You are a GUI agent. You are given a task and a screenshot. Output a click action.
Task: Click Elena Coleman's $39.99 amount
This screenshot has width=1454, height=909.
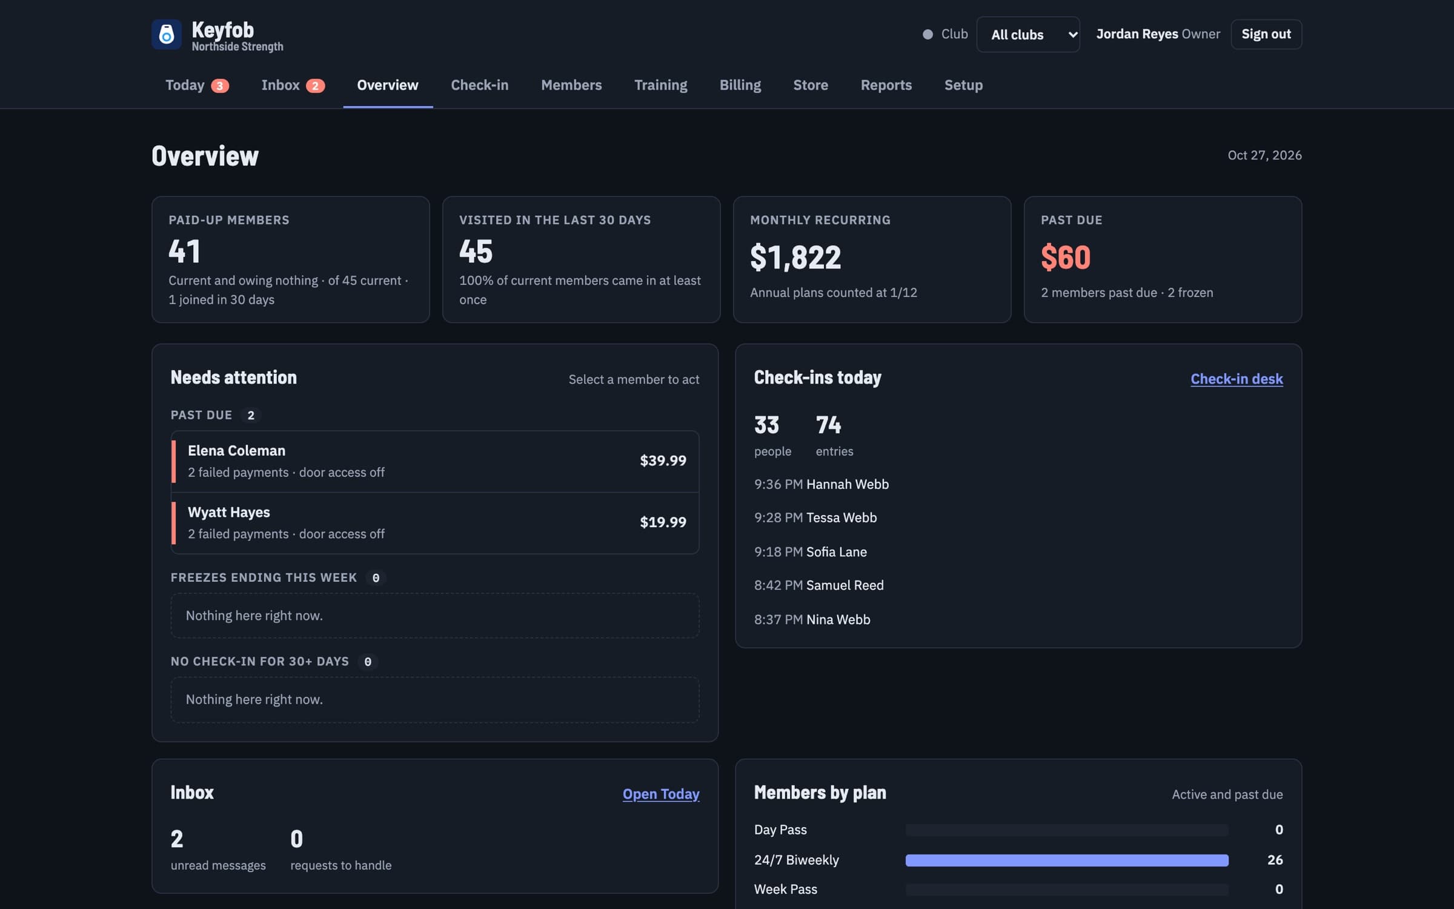click(663, 461)
